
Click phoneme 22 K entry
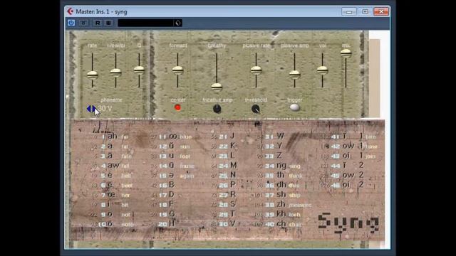click(227, 146)
